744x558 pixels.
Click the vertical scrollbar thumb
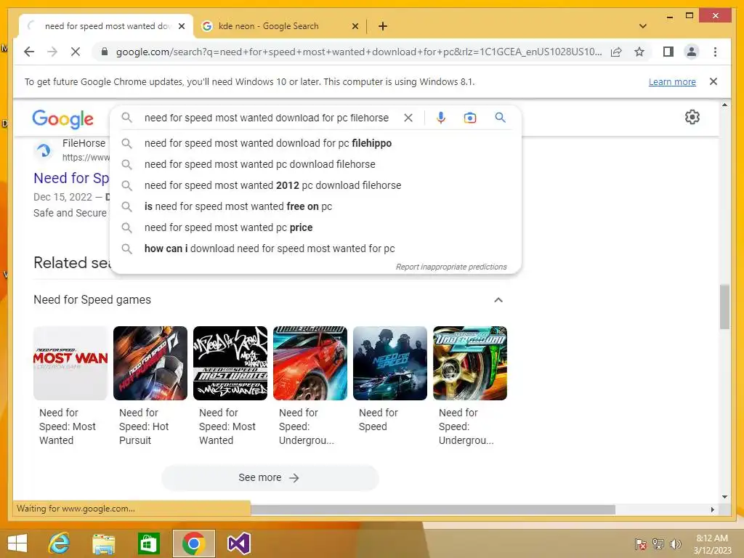724,307
